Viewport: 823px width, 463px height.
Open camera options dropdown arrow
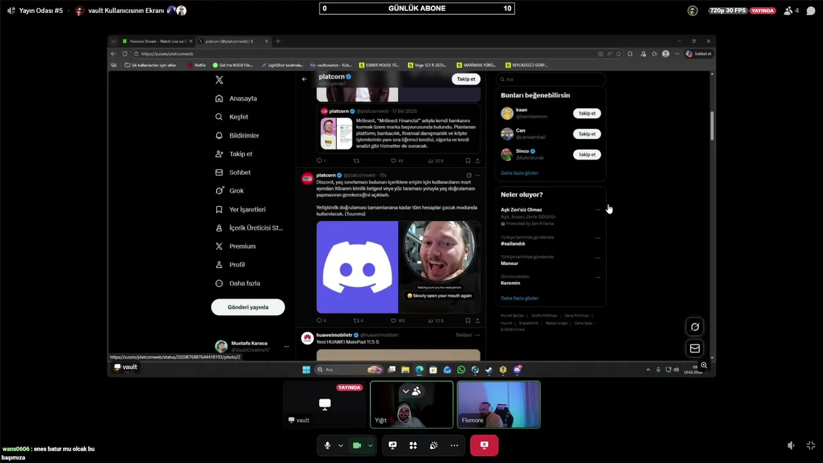pos(370,445)
